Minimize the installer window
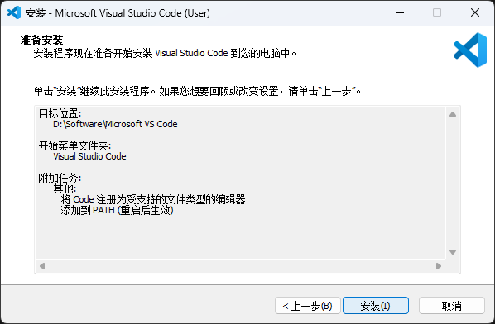Screen dimensions: 495x324 pos(400,12)
